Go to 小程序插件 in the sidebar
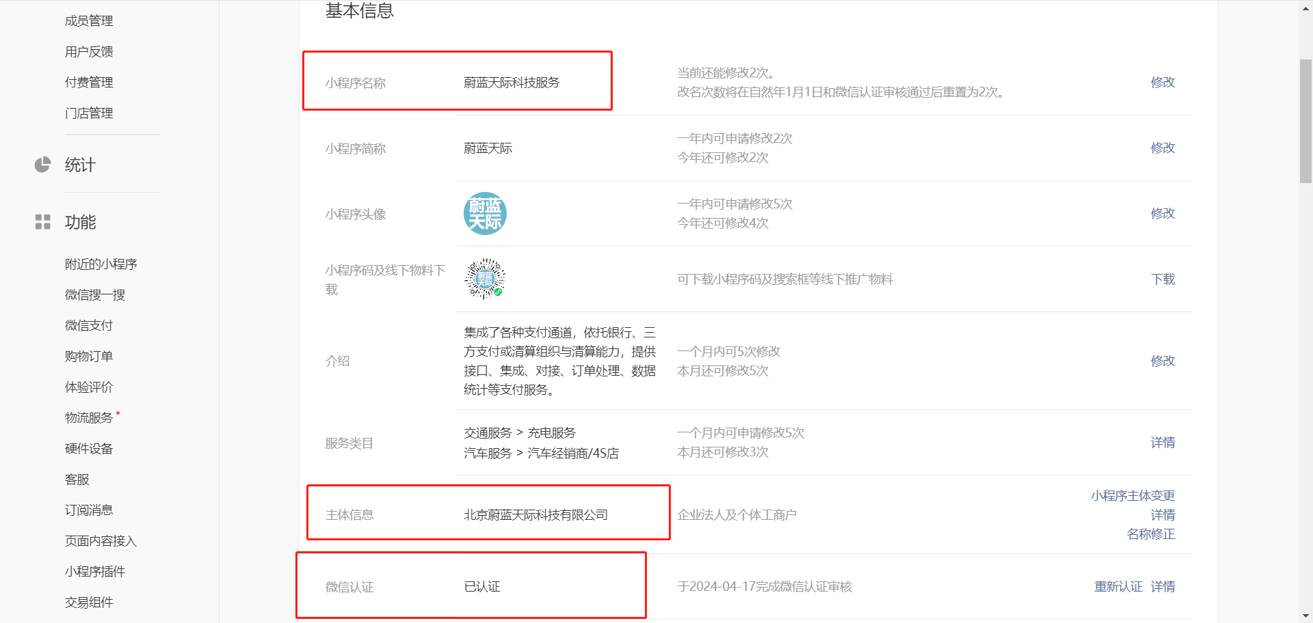This screenshot has height=623, width=1313. pyautogui.click(x=95, y=572)
